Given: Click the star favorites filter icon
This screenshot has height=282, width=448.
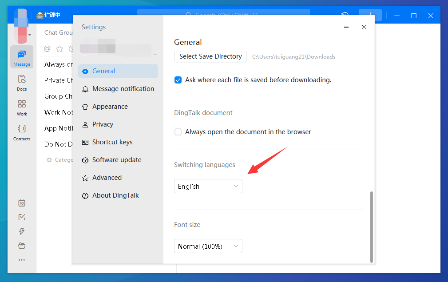Looking at the screenshot, I should (59, 49).
